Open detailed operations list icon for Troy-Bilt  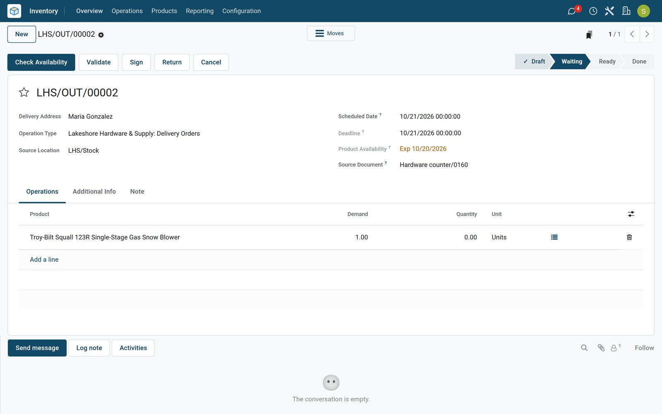point(554,237)
